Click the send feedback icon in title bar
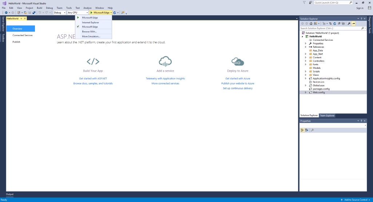Screen dimensions: 373x202 click(310, 3)
